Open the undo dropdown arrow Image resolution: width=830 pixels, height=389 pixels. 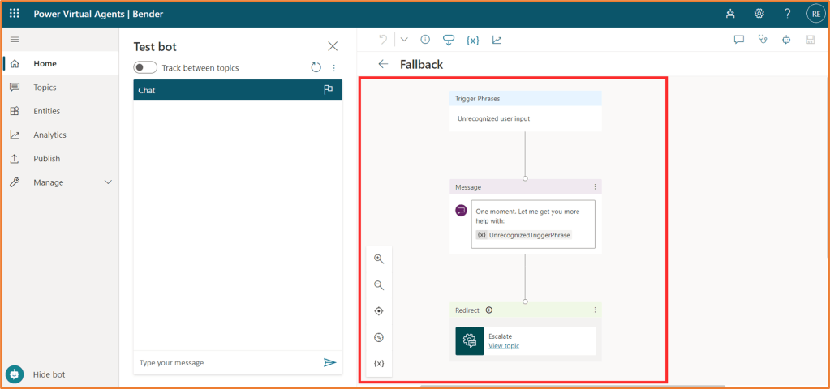click(x=404, y=40)
